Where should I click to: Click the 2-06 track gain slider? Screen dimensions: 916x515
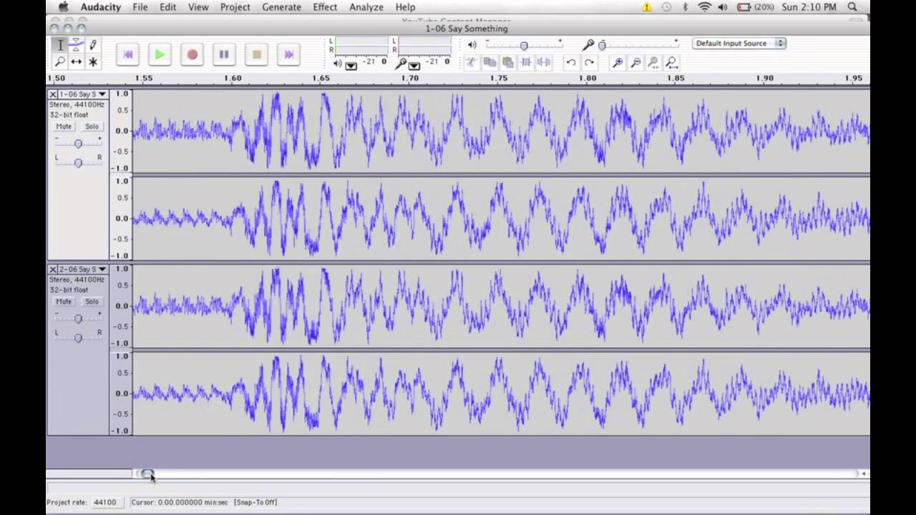(78, 319)
